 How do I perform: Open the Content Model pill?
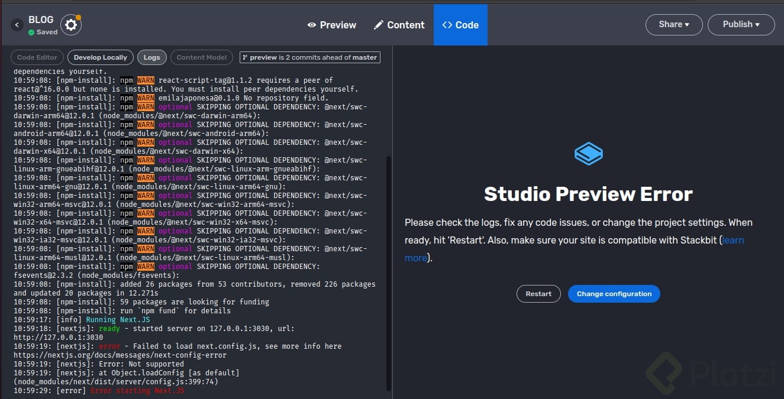(x=202, y=57)
